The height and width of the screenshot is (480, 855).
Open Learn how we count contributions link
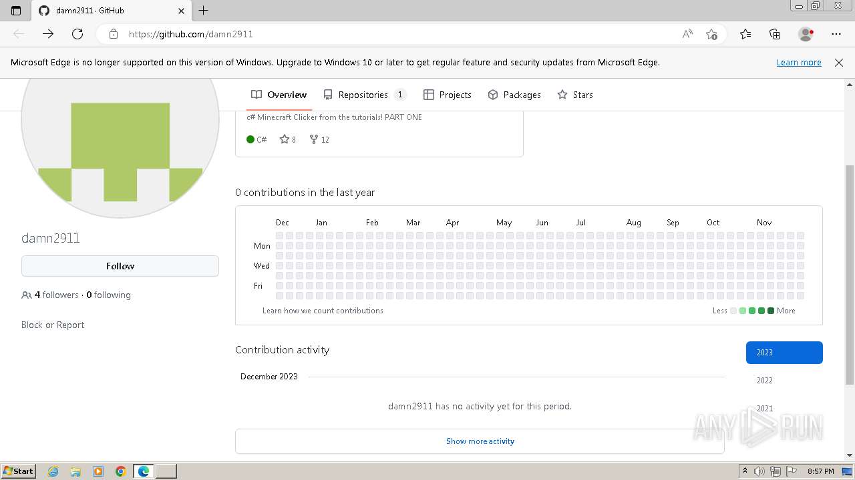tap(323, 311)
